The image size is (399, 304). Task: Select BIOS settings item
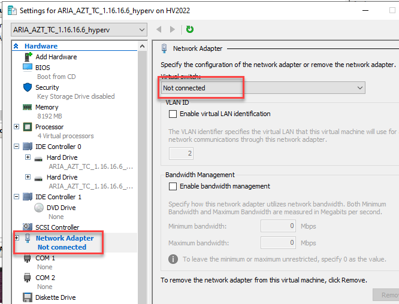tap(43, 68)
